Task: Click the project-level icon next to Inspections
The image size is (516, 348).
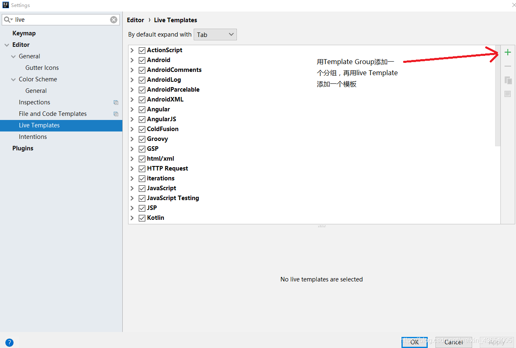Action: click(116, 102)
